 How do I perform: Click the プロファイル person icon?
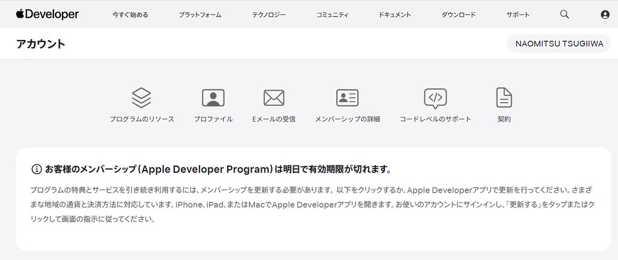point(213,98)
